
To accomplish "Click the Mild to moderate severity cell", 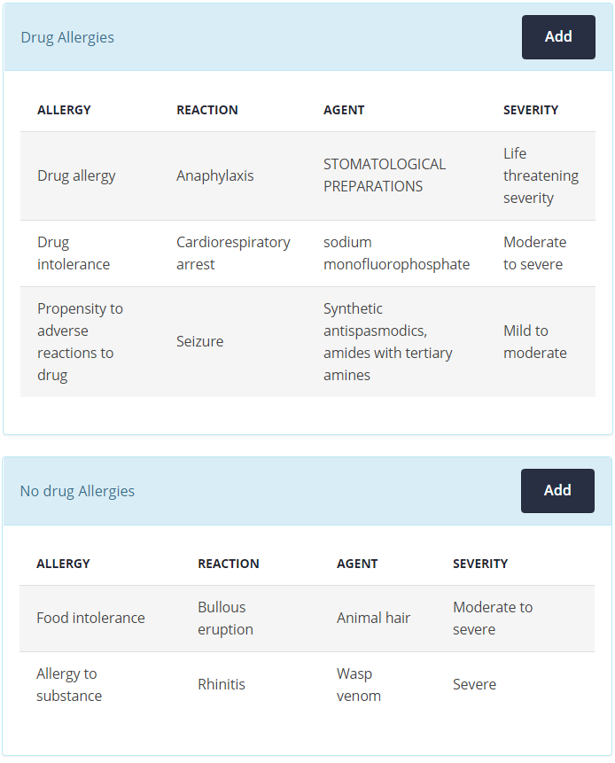I will (534, 341).
